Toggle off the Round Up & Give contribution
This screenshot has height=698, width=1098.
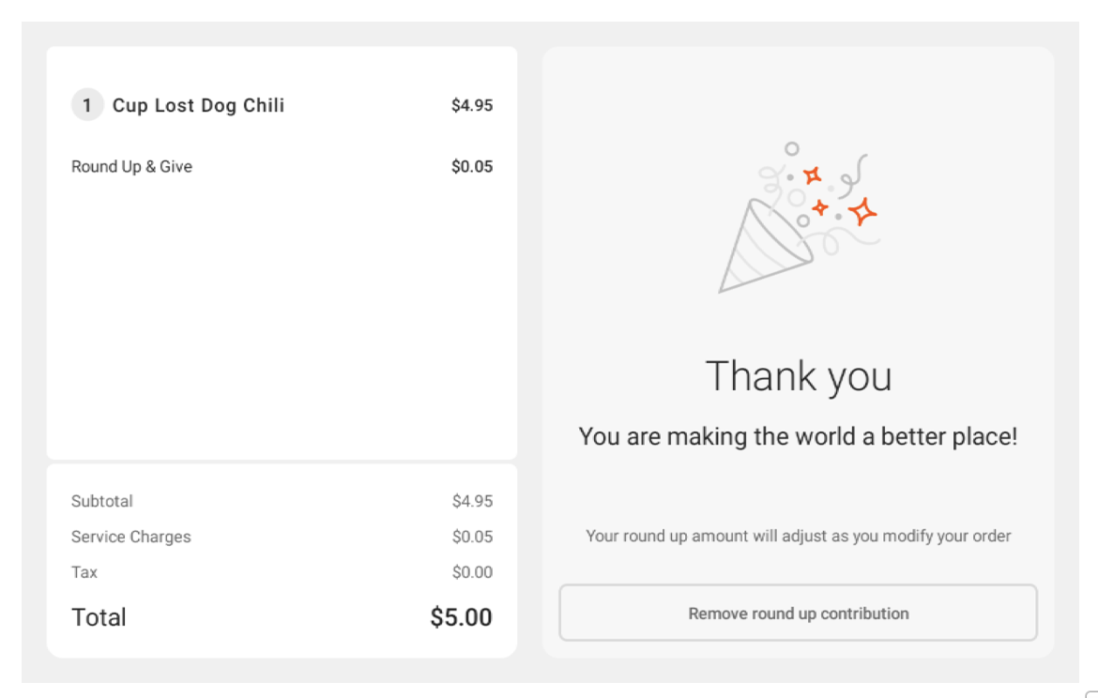point(799,613)
